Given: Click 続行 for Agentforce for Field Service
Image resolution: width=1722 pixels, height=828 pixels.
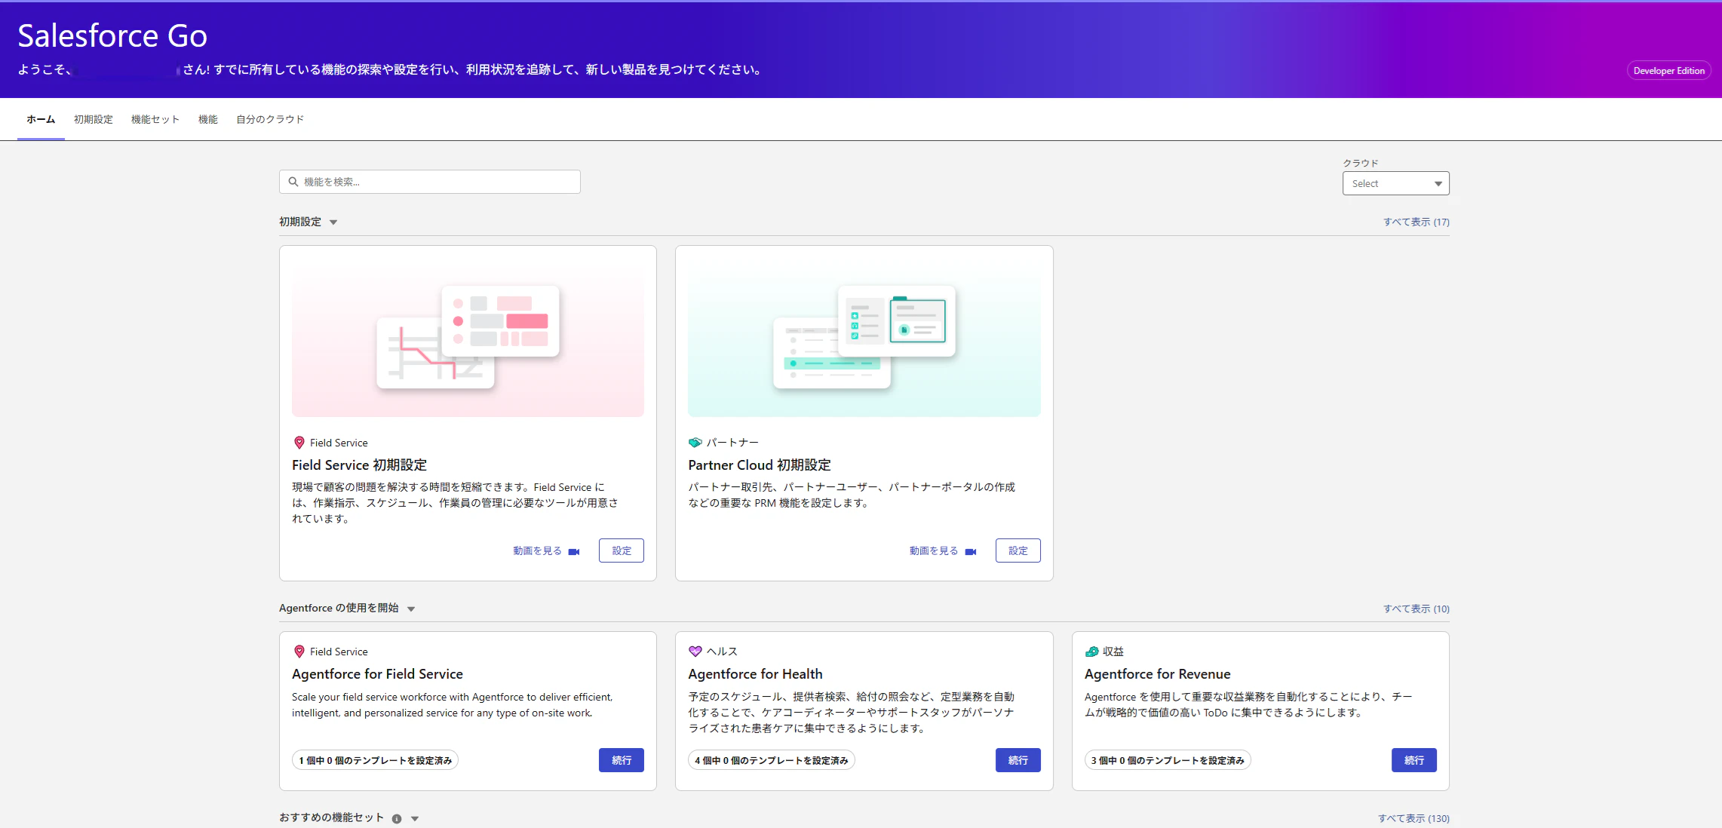Looking at the screenshot, I should [622, 760].
